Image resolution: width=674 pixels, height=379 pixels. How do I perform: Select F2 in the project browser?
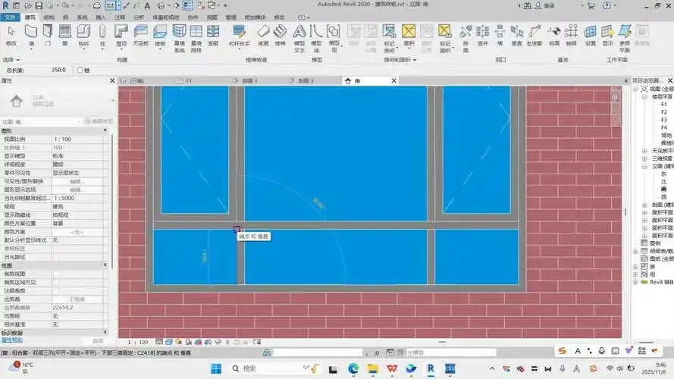[664, 112]
